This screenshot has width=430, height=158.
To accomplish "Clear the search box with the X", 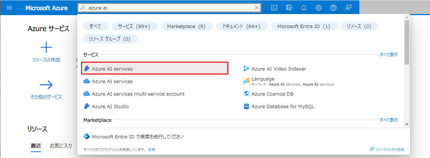I will 257,8.
